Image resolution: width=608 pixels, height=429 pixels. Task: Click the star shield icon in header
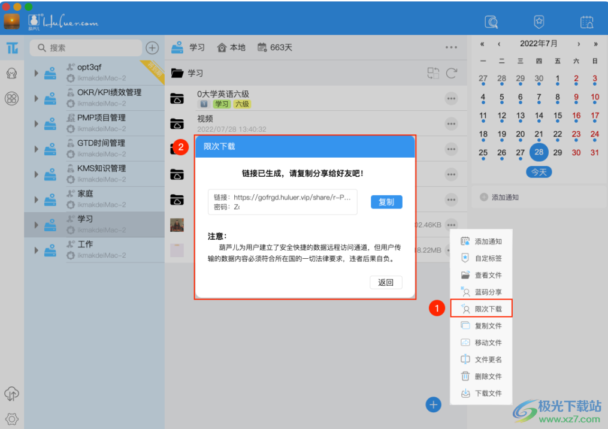click(539, 22)
